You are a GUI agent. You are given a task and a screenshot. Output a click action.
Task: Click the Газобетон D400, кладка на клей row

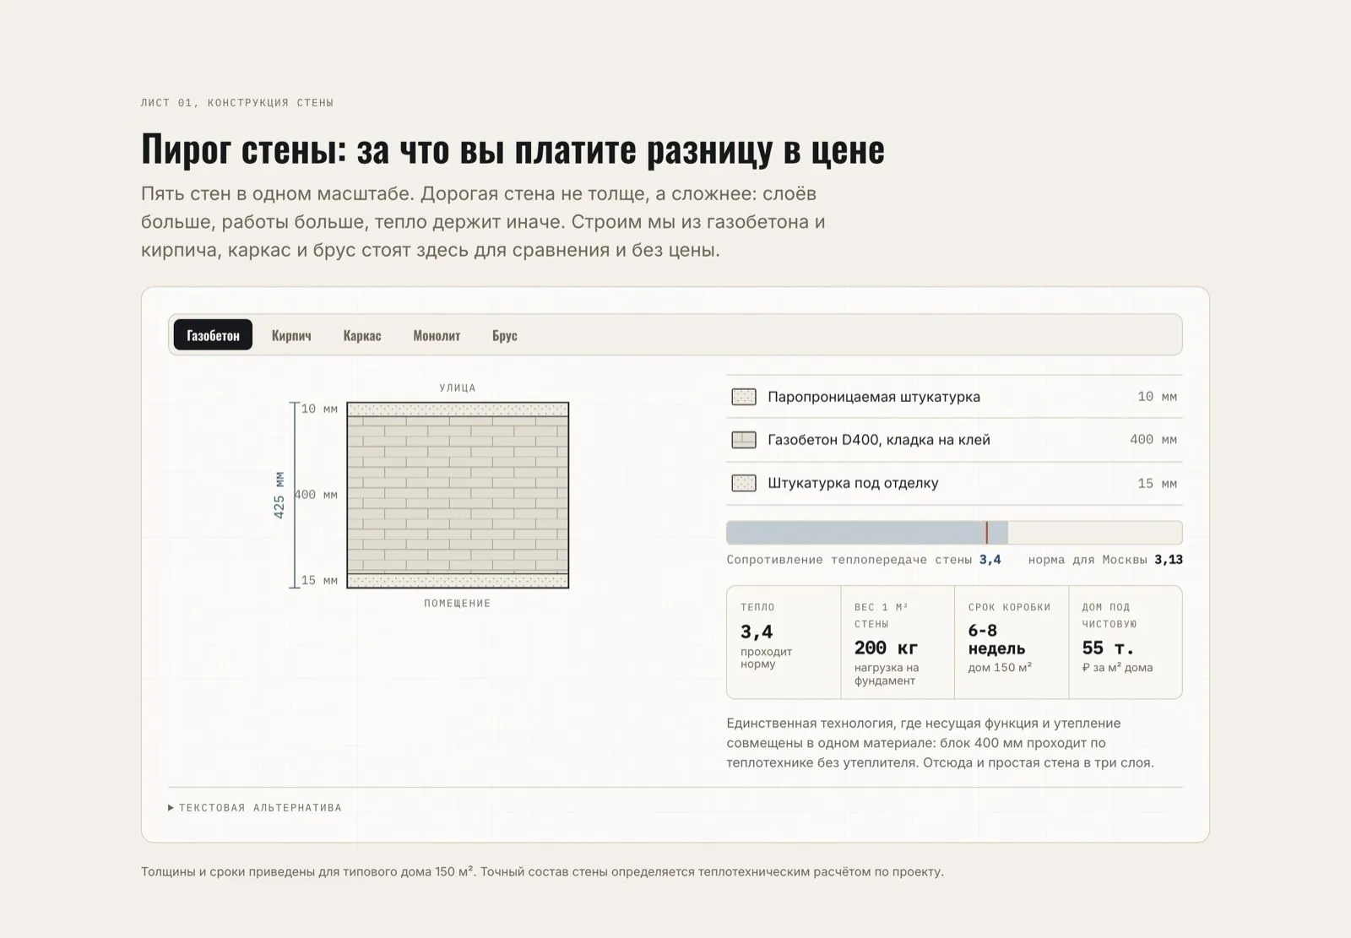954,440
